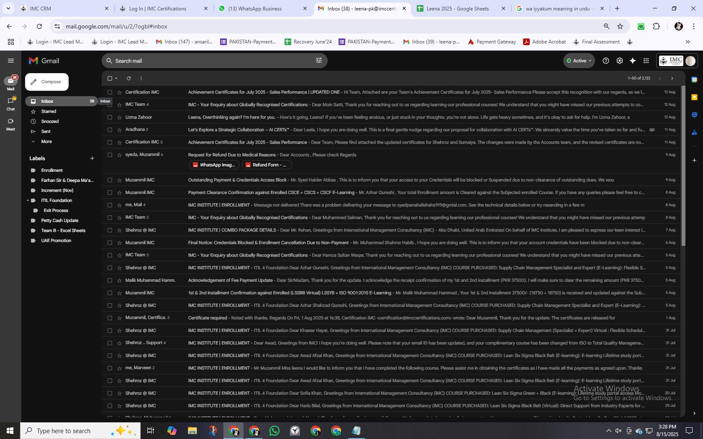Expand More in the left sidebar
Viewport: 703px width, 439px height.
click(46, 141)
